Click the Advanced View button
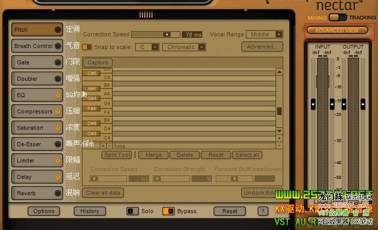Image resolution: width=378 pixels, height=230 pixels. pos(337,30)
